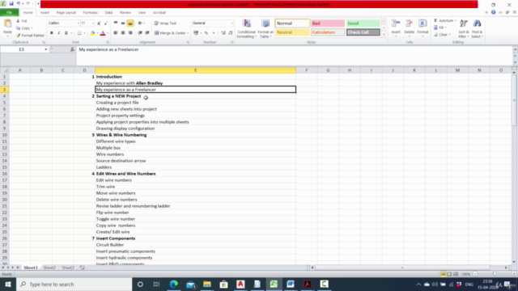Apply red Font Color to text
This screenshot has width=518, height=291.
click(103, 33)
